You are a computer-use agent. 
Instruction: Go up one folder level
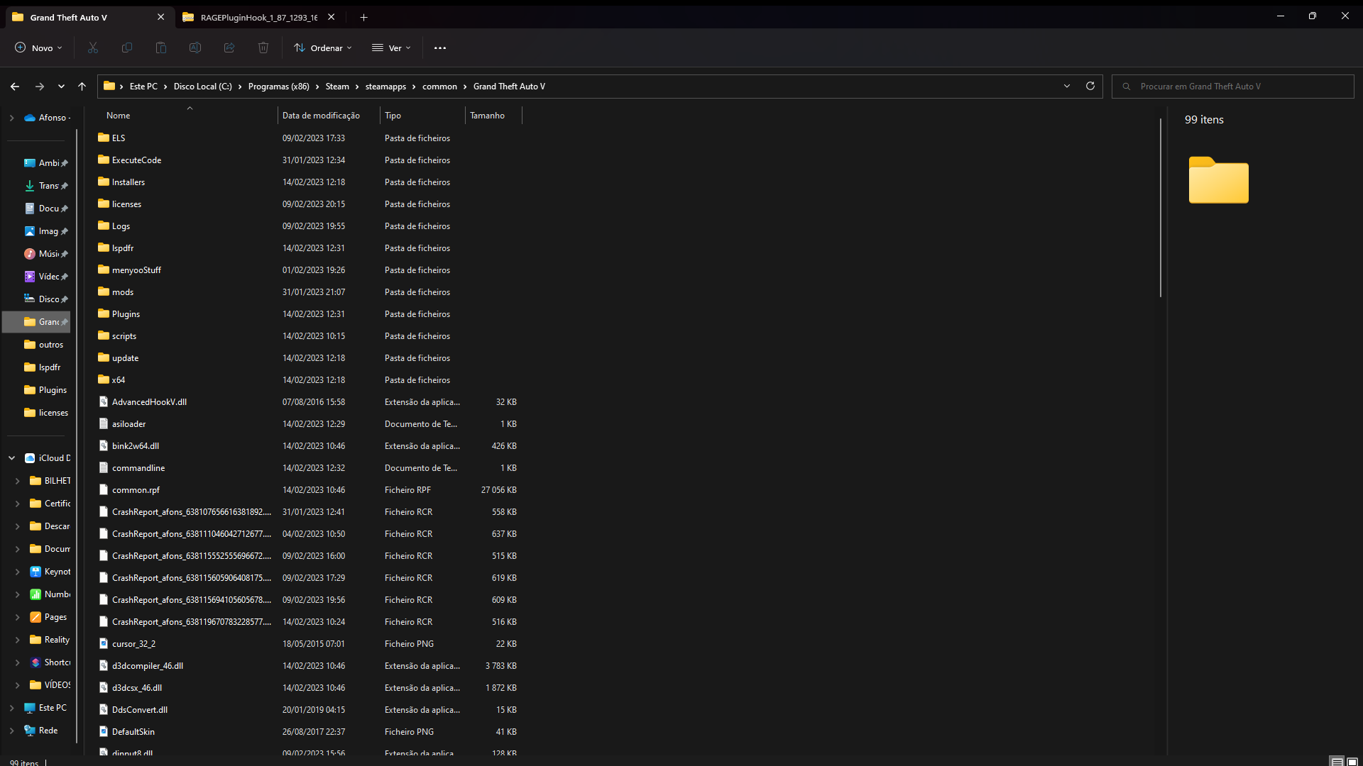tap(82, 86)
